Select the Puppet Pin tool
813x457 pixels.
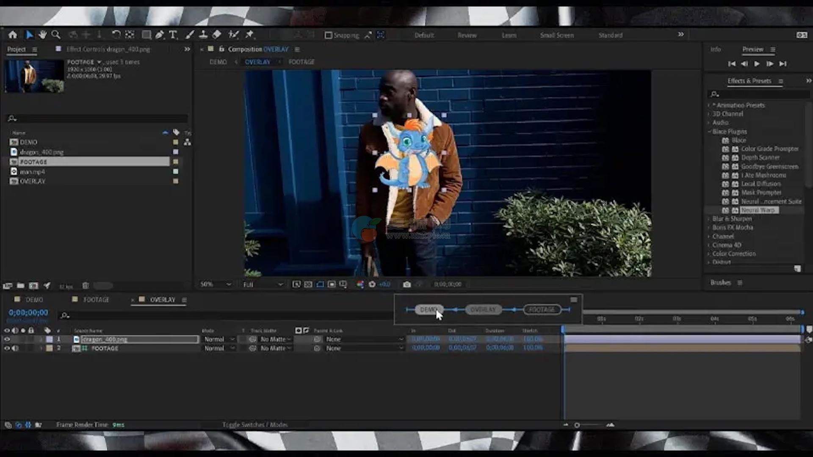click(249, 35)
